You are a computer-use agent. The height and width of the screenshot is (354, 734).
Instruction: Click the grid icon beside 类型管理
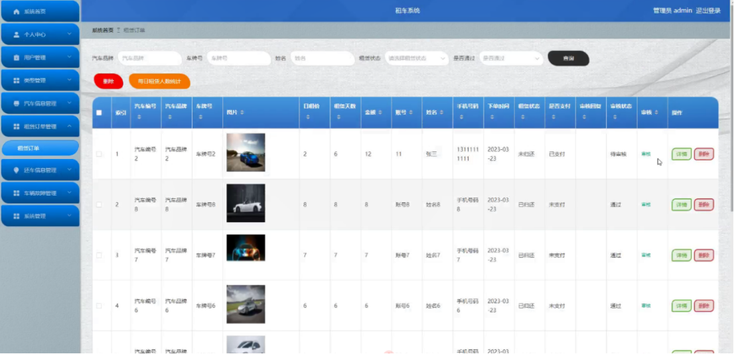pyautogui.click(x=17, y=80)
